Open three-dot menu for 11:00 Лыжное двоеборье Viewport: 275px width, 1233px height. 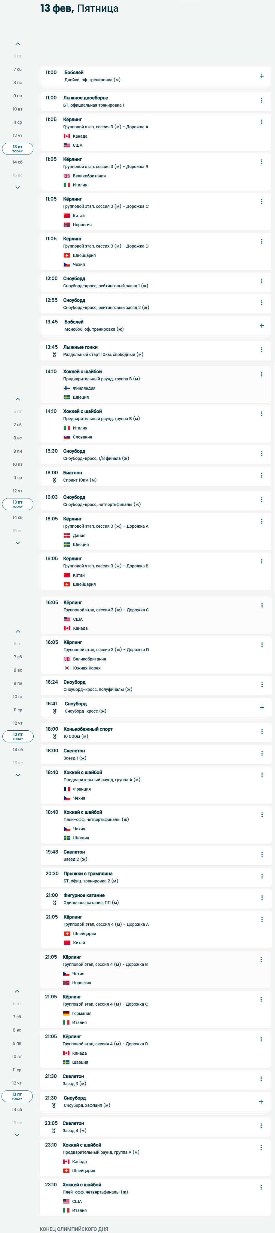pos(262,101)
